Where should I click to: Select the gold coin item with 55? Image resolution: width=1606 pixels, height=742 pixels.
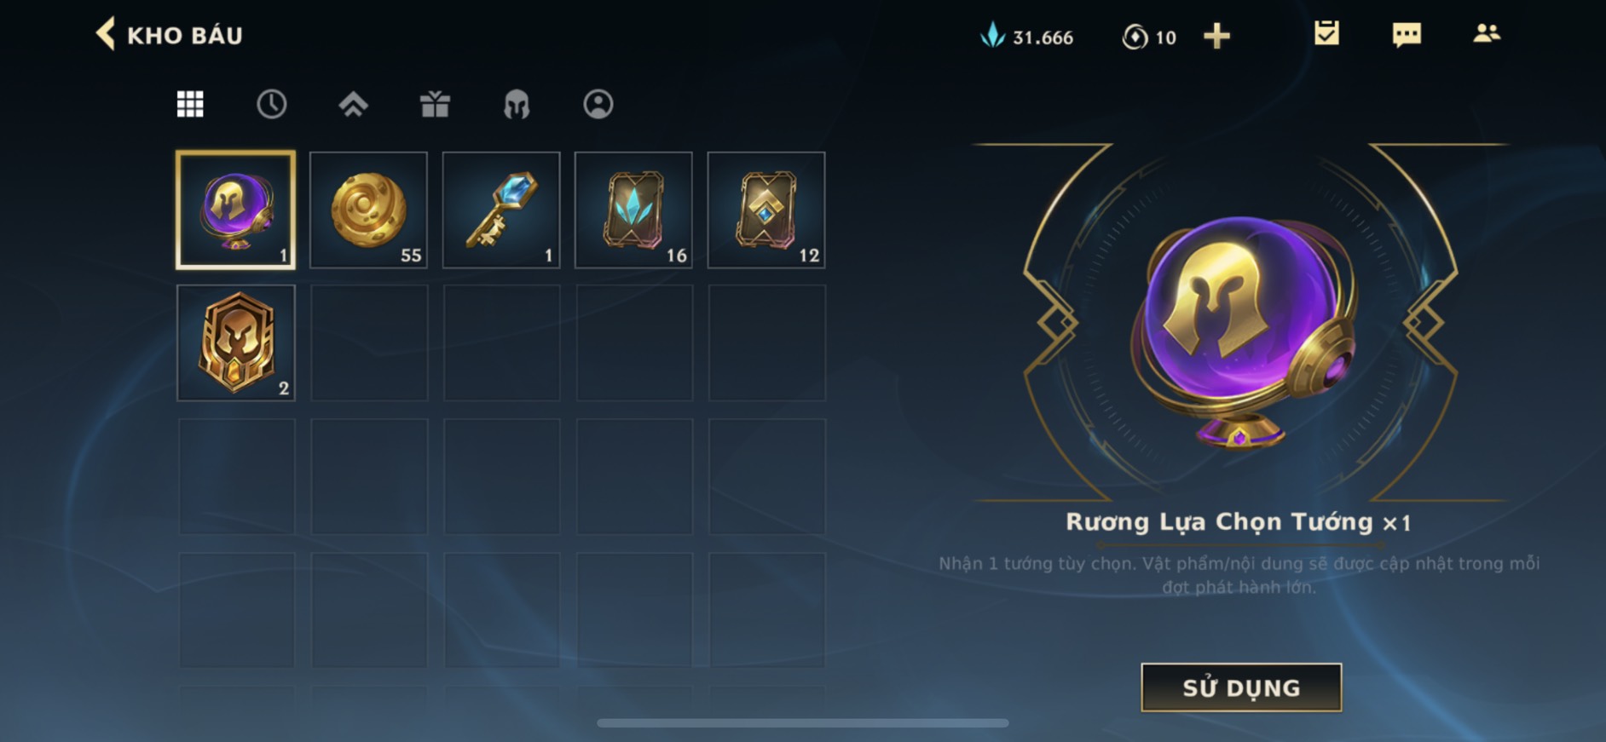pos(368,210)
